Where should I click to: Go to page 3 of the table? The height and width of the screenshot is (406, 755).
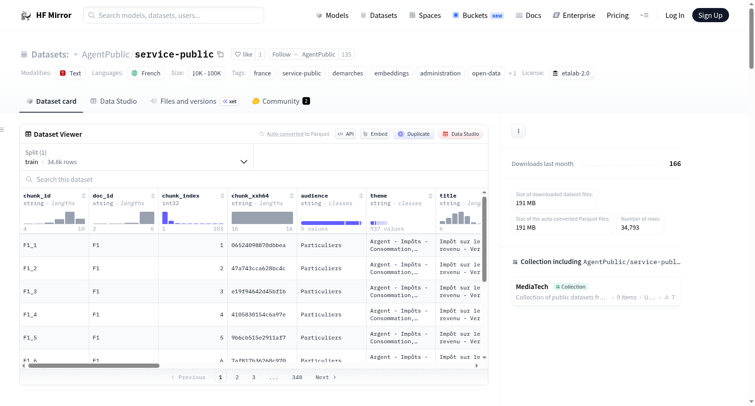[253, 377]
